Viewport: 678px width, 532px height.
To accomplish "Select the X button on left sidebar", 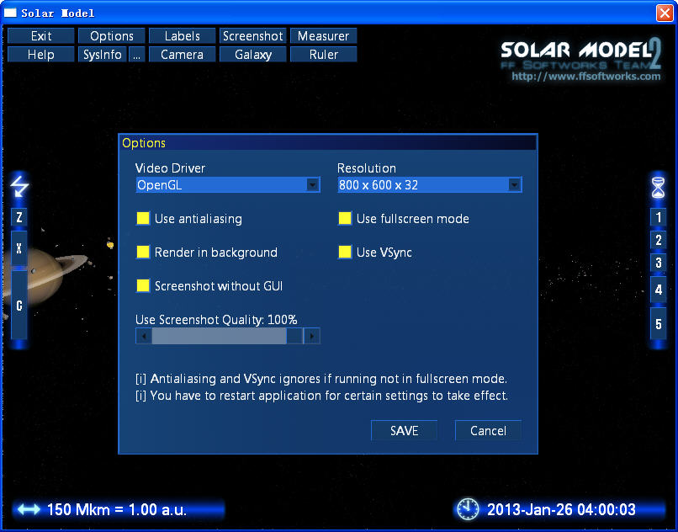I will (x=19, y=248).
